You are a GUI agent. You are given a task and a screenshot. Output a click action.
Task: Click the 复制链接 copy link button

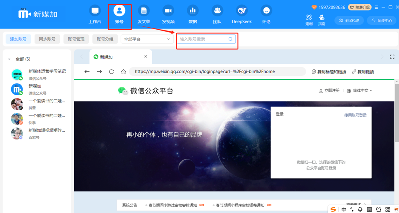[x=363, y=72]
